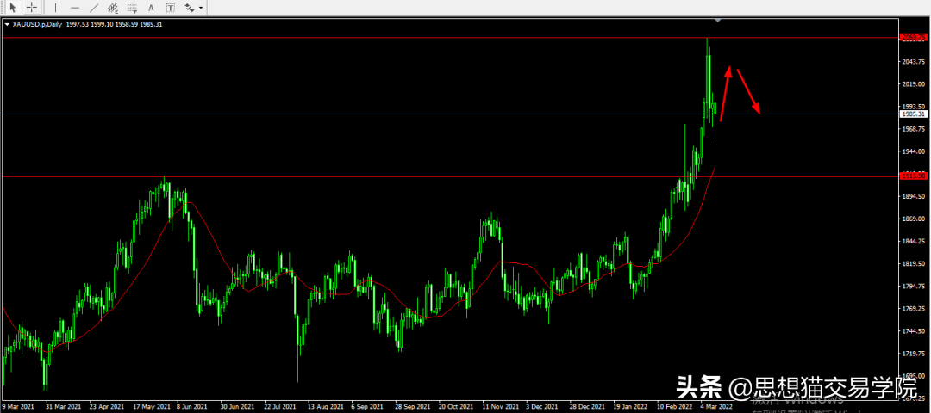Screen dimensions: 931x413
Task: Click the 9 Mar 2021 date label
Action: (19, 407)
